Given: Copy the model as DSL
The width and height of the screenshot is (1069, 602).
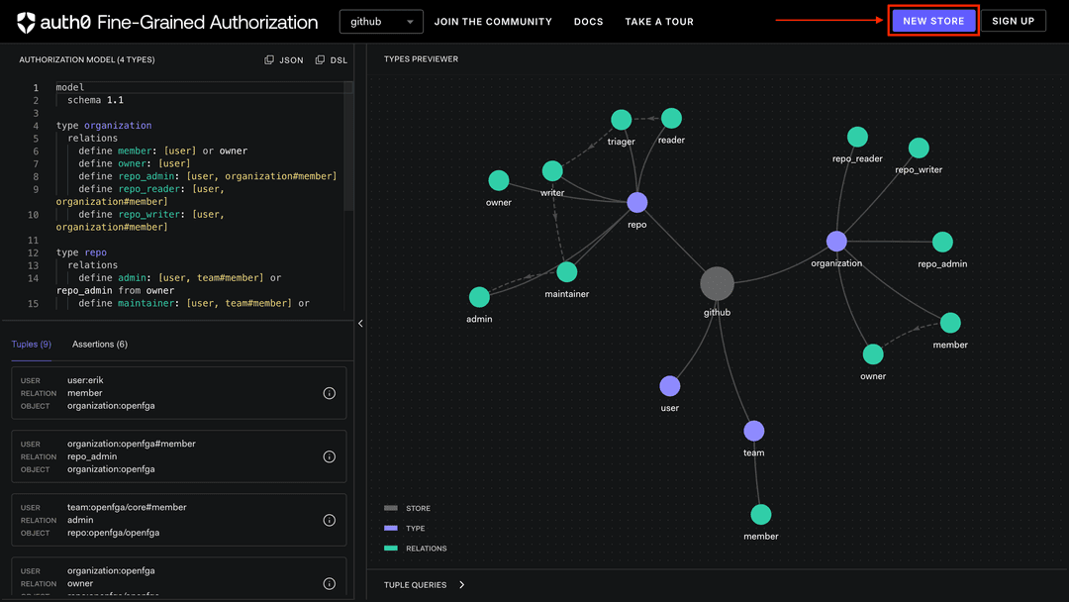Looking at the screenshot, I should click(332, 59).
